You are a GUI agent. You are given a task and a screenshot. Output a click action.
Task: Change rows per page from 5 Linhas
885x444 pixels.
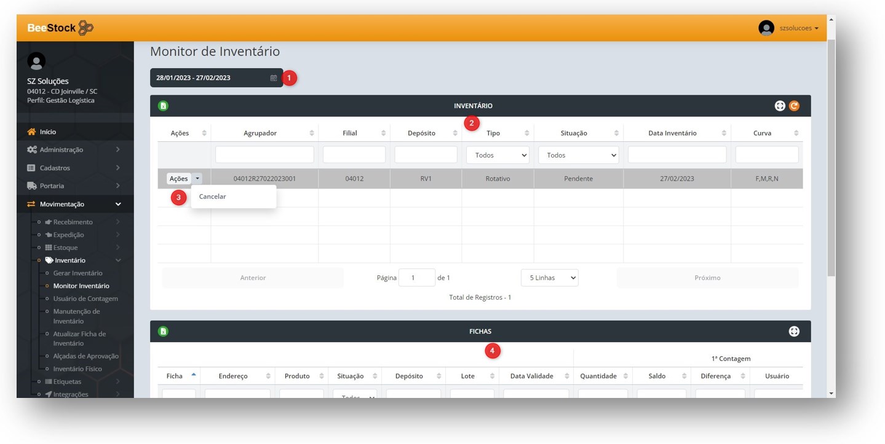coord(549,278)
